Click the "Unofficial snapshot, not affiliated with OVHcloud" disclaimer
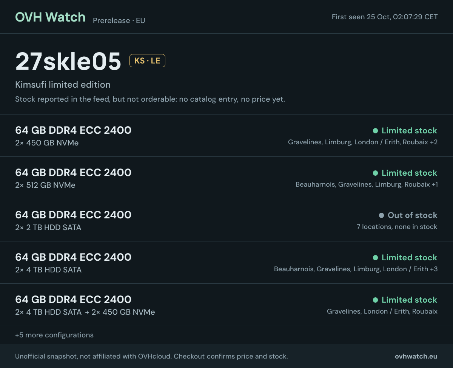The width and height of the screenshot is (453, 368). 151,356
